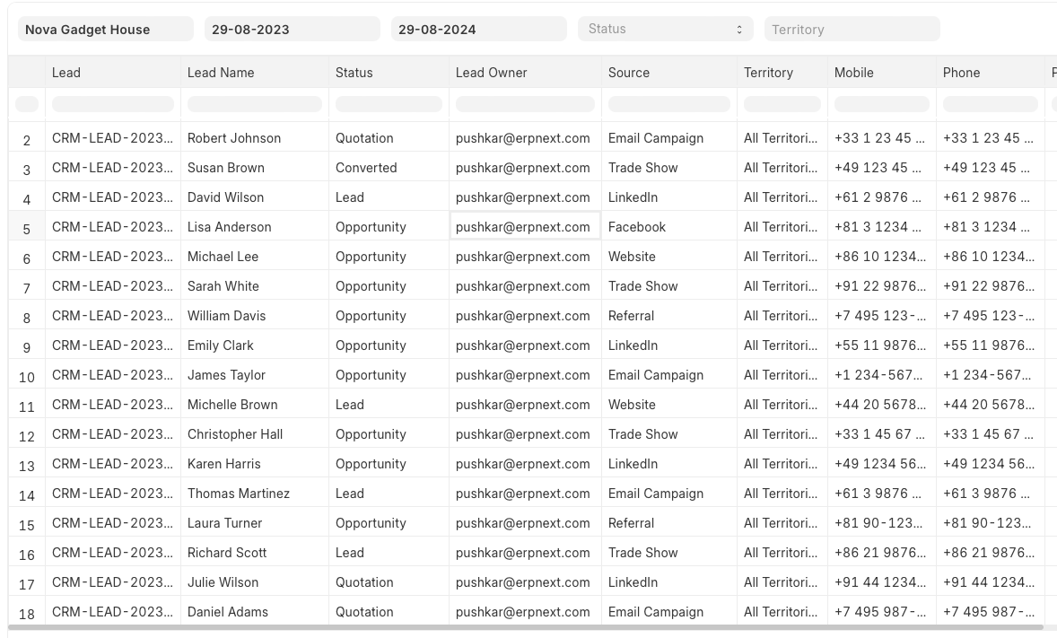This screenshot has width=1057, height=638.
Task: Click the Mobile column header
Action: (x=854, y=73)
